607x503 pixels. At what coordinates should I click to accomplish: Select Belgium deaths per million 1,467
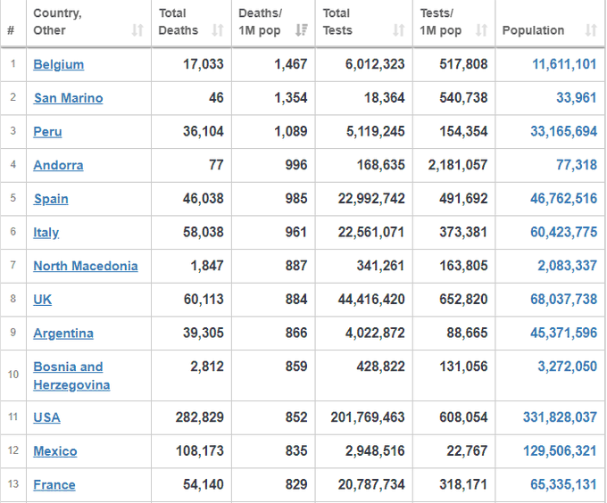pos(291,64)
